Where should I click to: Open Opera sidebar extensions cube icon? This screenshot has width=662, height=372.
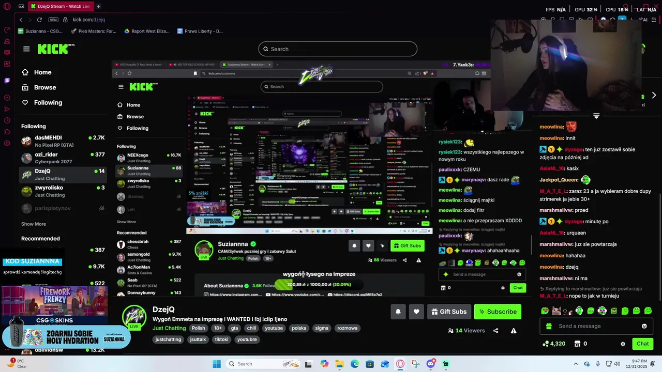click(x=7, y=132)
